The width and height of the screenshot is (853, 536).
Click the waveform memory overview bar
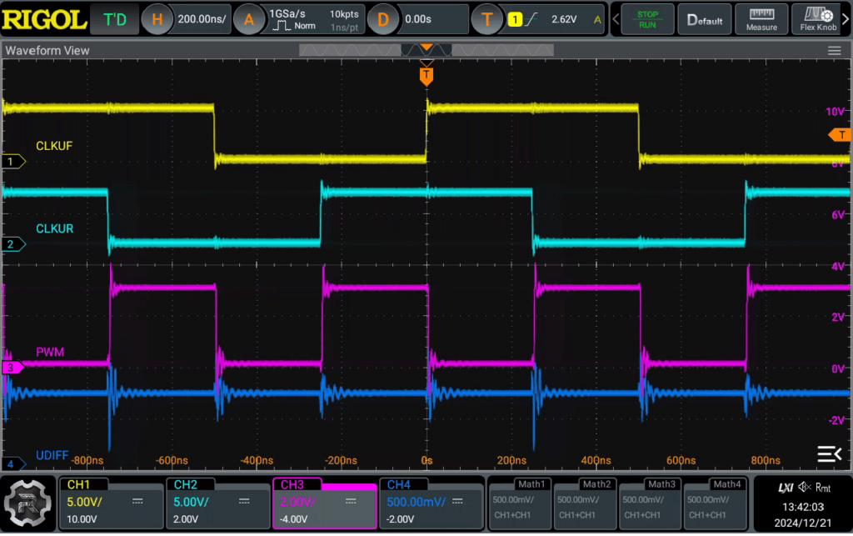(x=426, y=50)
